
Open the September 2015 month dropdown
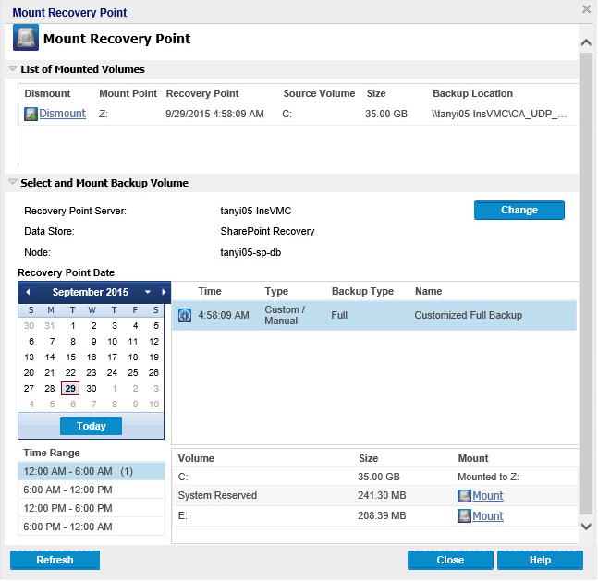[147, 292]
